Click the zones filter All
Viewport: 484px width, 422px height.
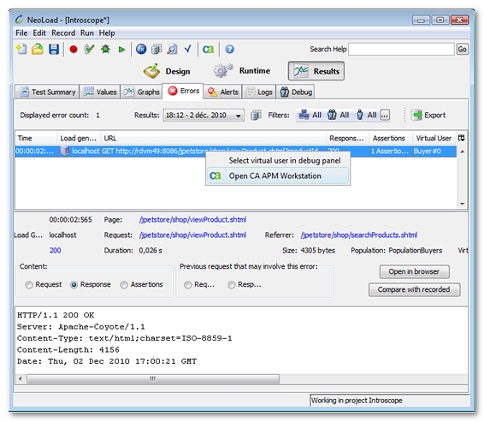310,115
